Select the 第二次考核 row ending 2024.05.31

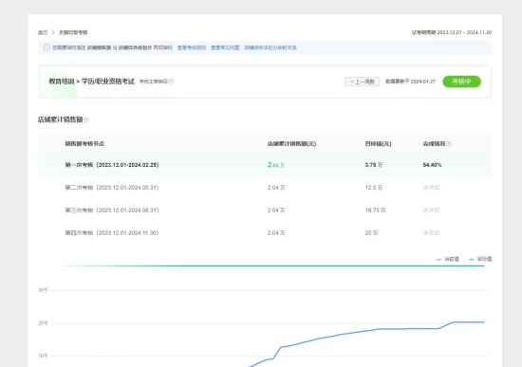pos(265,188)
